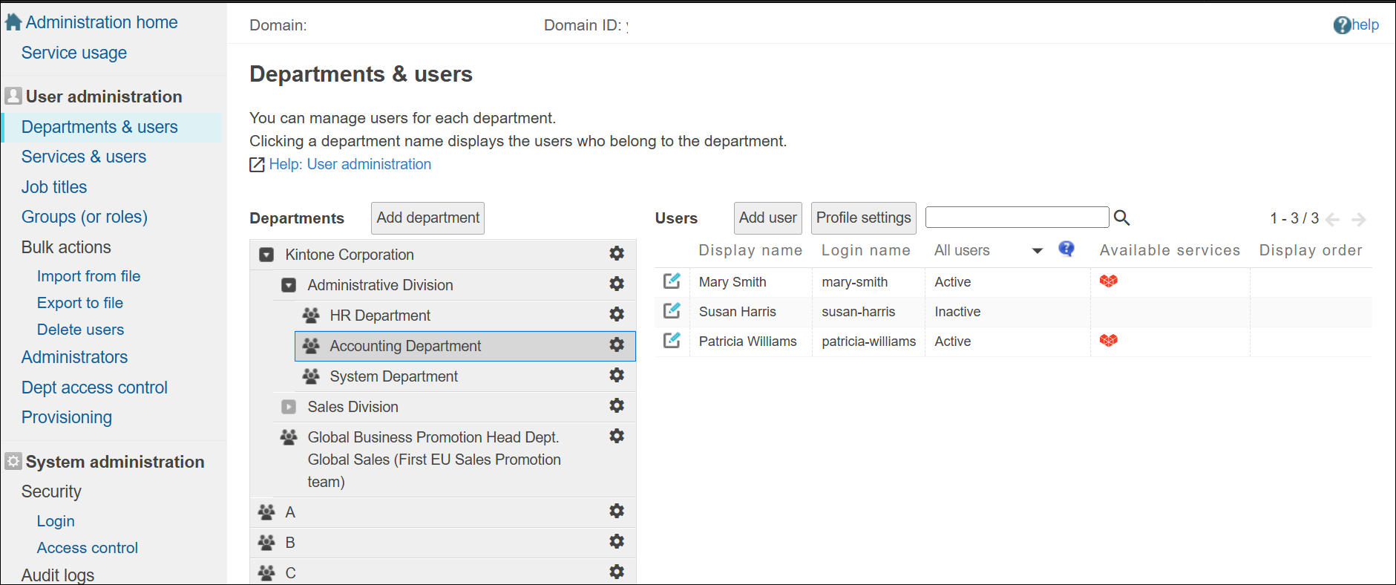Expand the Sales Division node

tap(289, 407)
